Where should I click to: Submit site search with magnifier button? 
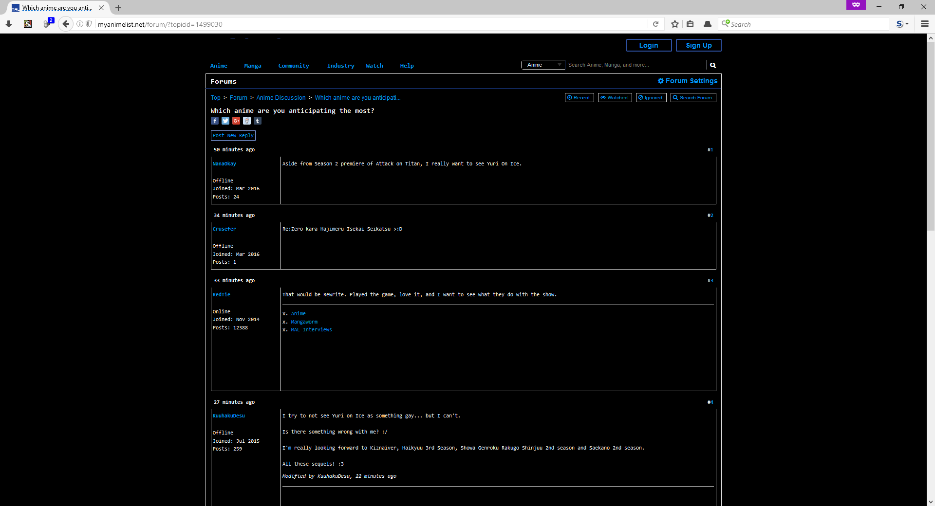[x=713, y=65]
